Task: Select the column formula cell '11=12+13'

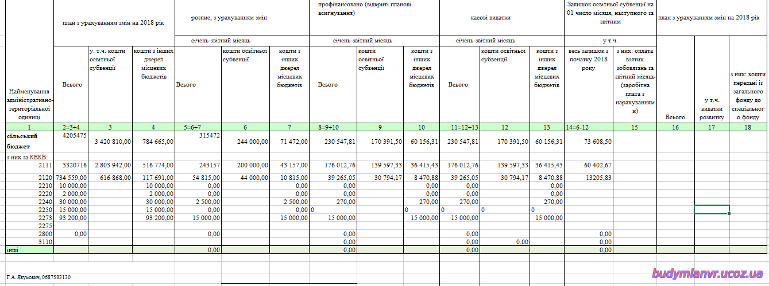Action: (461, 127)
